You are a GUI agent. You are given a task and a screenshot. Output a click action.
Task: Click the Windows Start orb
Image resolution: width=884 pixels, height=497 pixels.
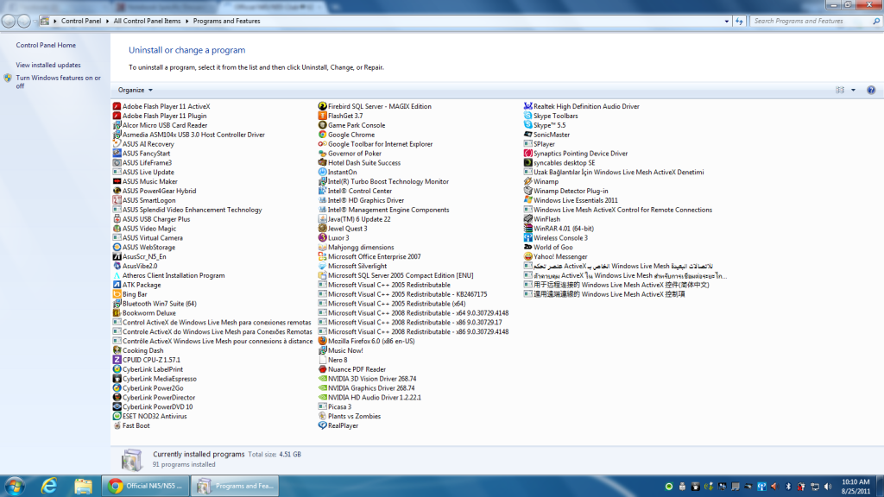pyautogui.click(x=14, y=486)
